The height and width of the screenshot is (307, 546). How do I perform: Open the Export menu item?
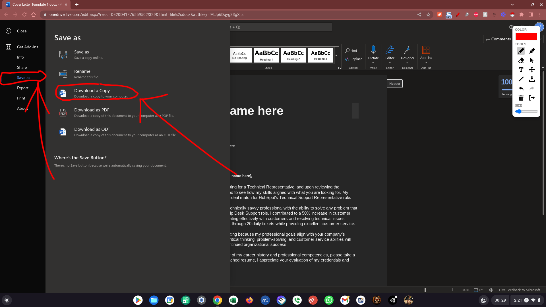coord(23,88)
